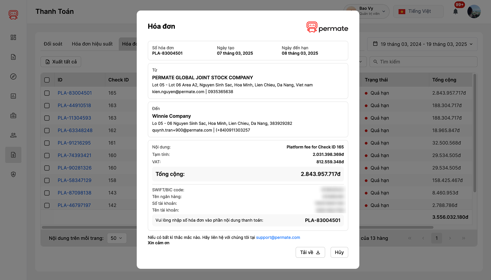Check the box next to PLA-63348248
The height and width of the screenshot is (280, 491).
point(47,131)
